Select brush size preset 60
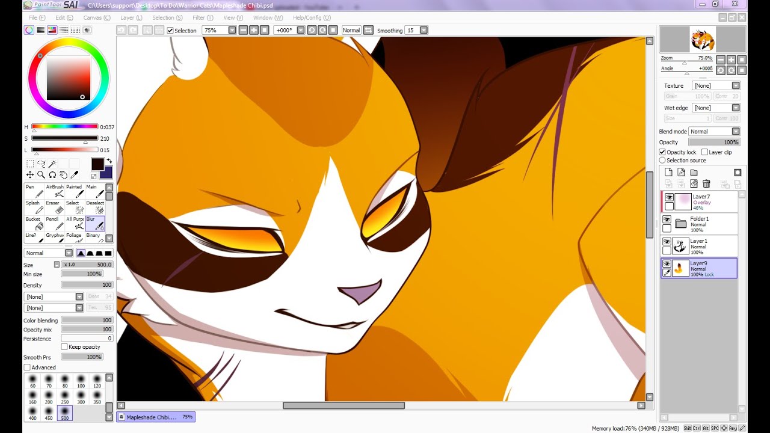770x433 pixels. tap(32, 382)
